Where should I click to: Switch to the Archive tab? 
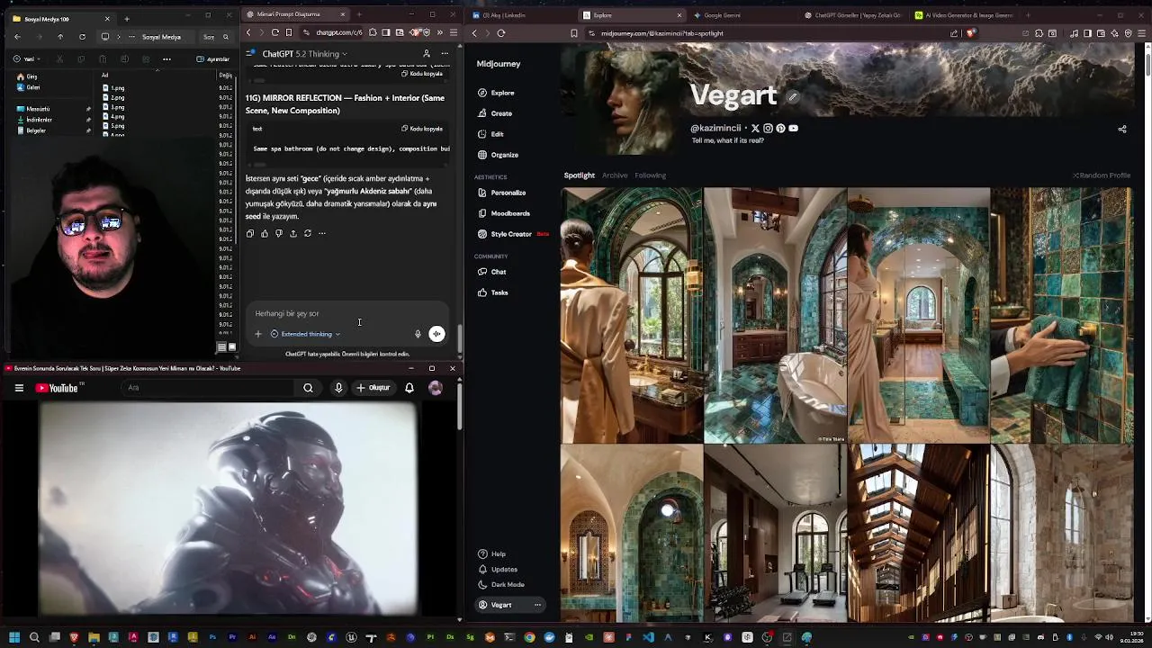(615, 175)
